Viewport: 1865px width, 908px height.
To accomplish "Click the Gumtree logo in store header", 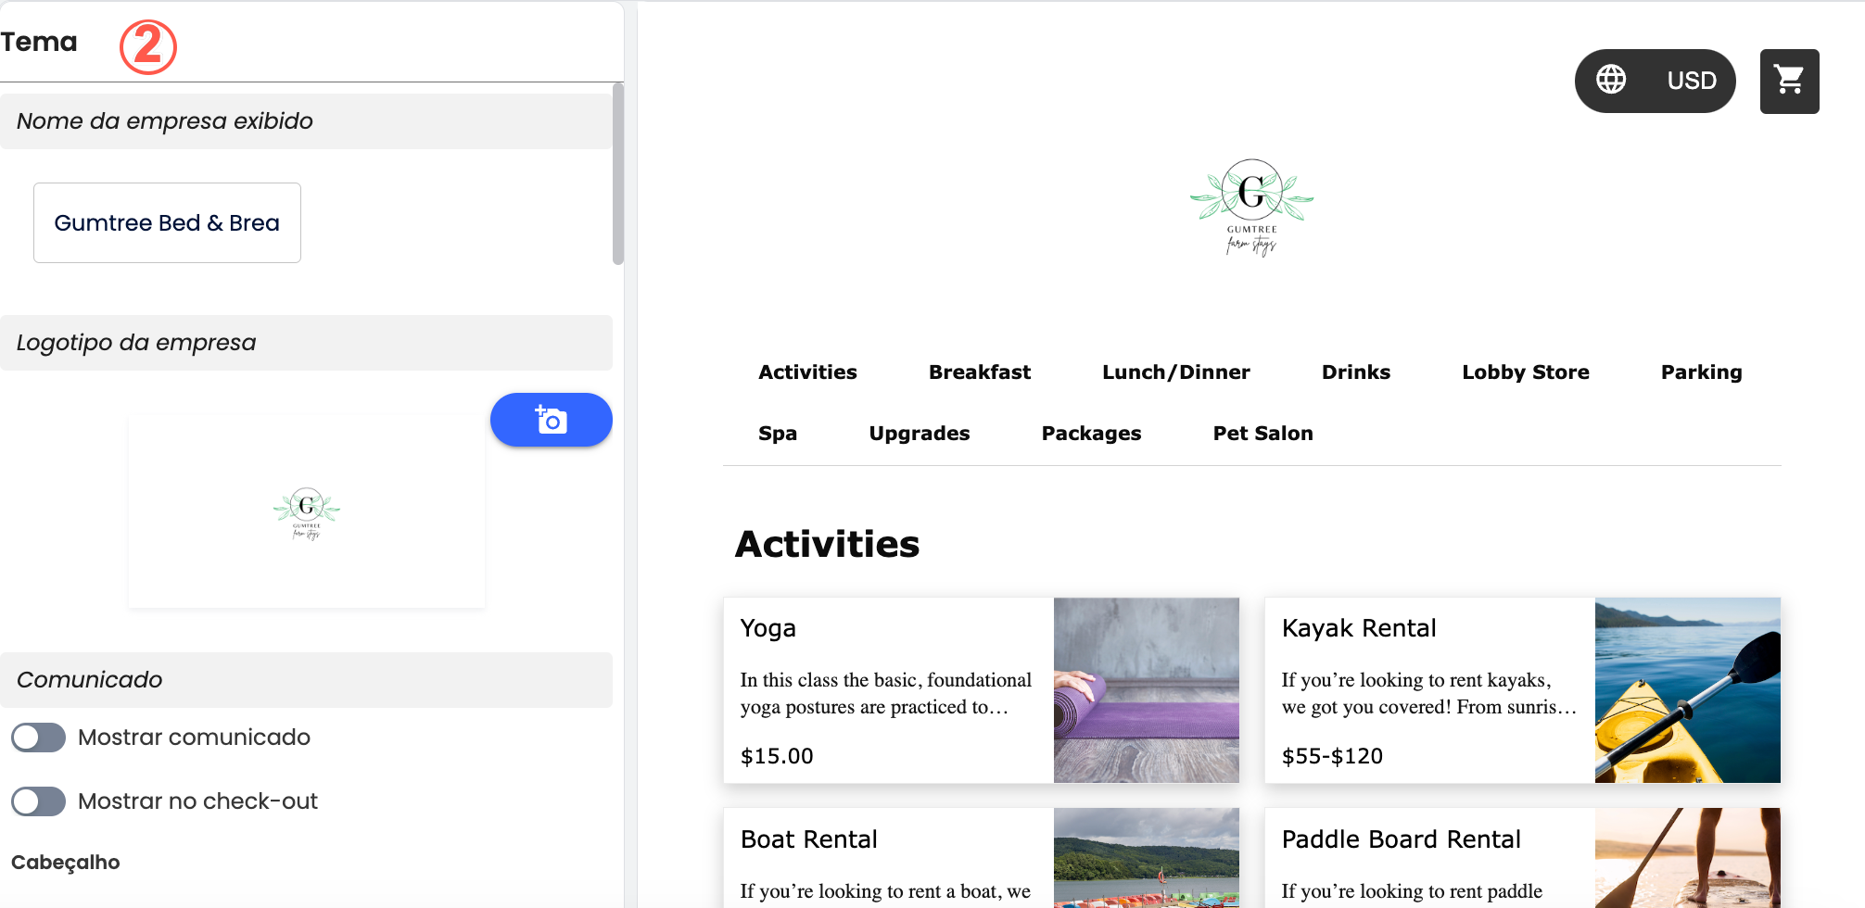I will tap(1251, 208).
